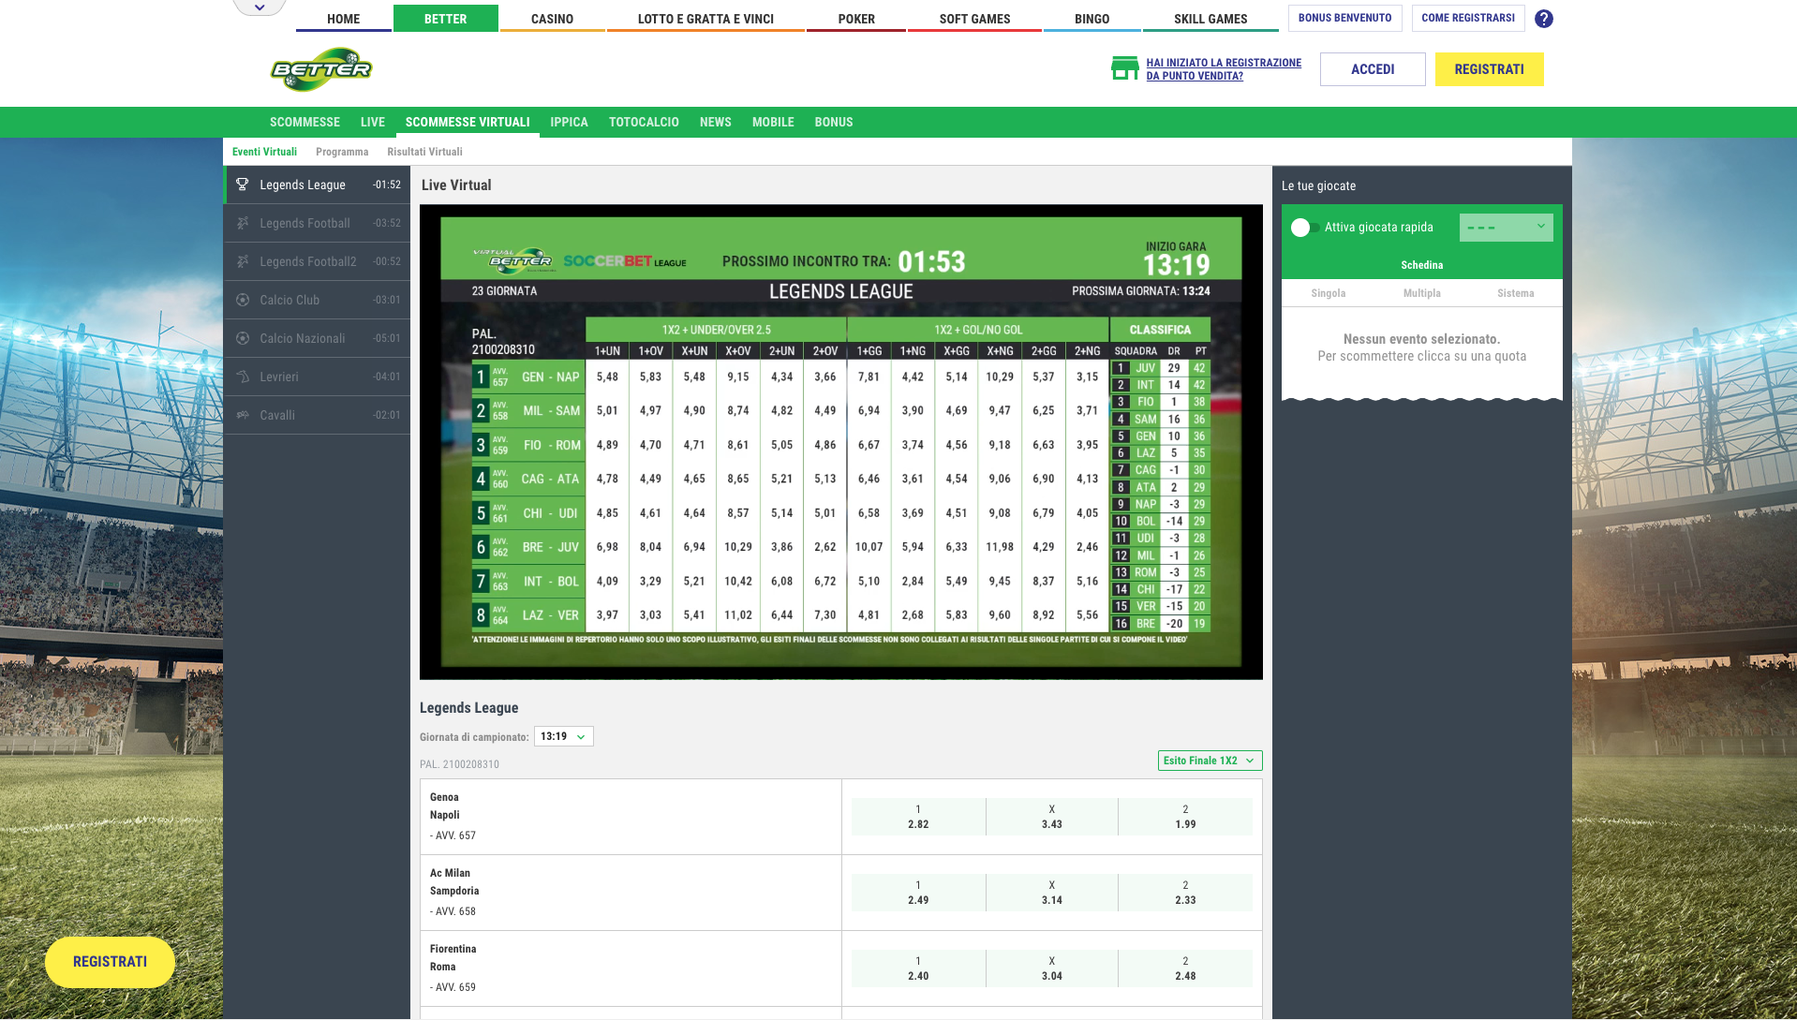Select the soccer ball icon for Calcio Club
The height and width of the screenshot is (1020, 1797).
click(x=243, y=300)
